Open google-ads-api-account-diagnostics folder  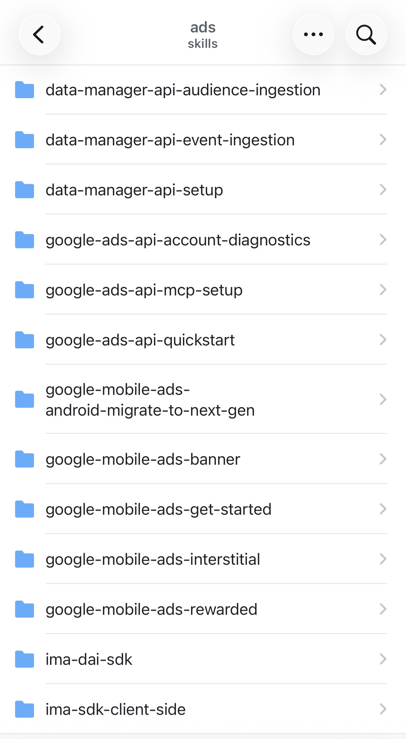pyautogui.click(x=203, y=240)
